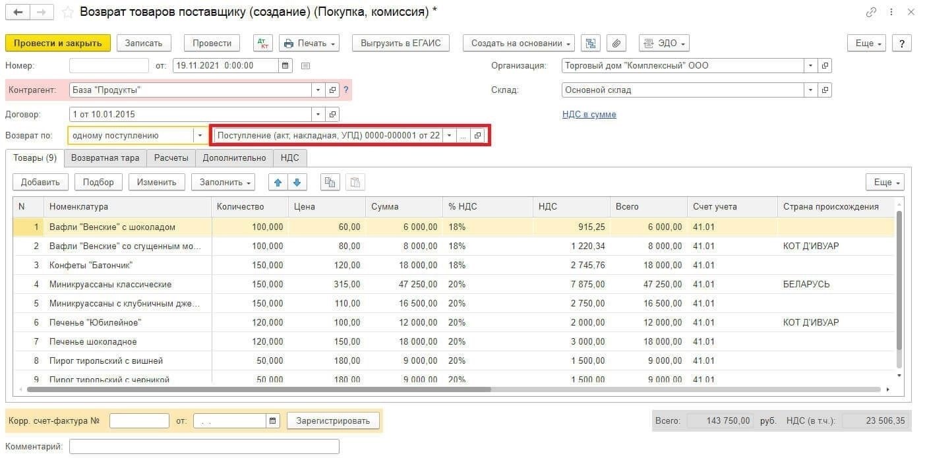Click the Номер input field

[x=109, y=65]
